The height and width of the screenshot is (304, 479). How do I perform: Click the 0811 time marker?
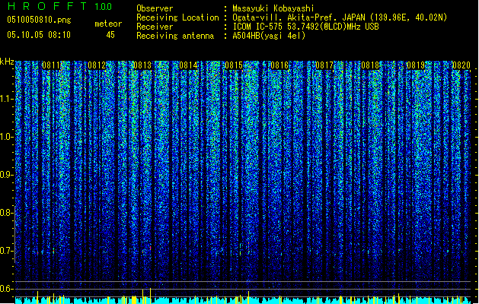(51, 65)
